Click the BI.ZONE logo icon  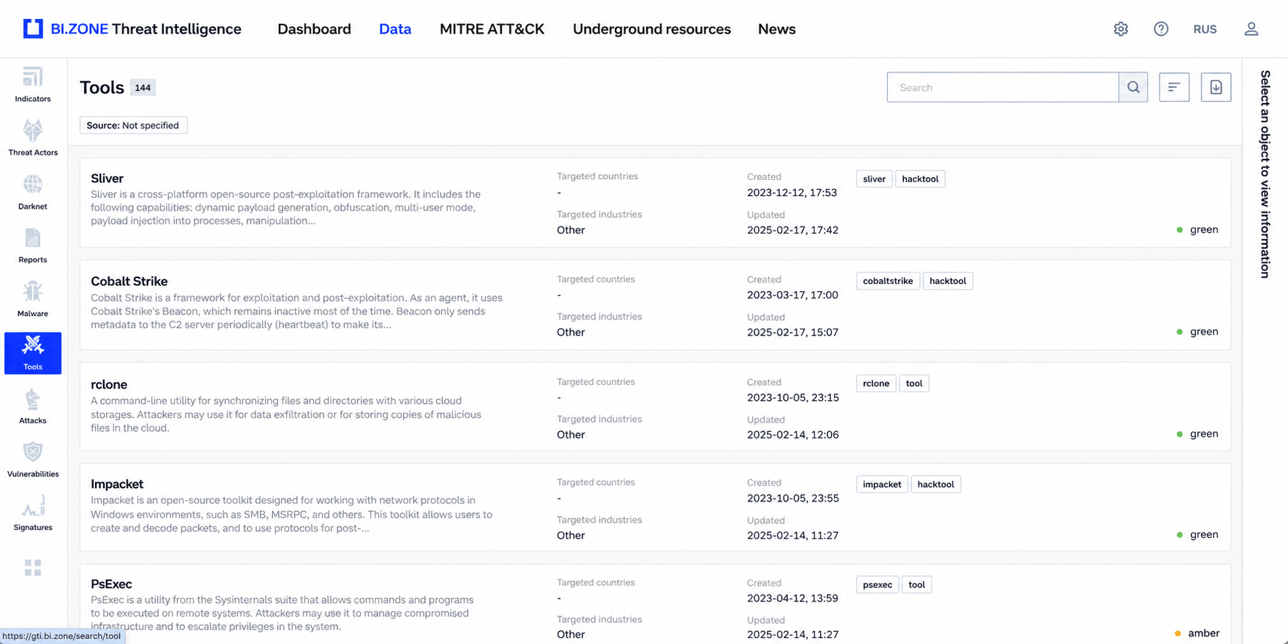click(x=33, y=29)
